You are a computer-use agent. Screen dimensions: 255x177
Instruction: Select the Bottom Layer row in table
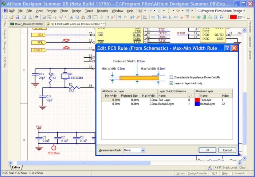tap(167, 104)
